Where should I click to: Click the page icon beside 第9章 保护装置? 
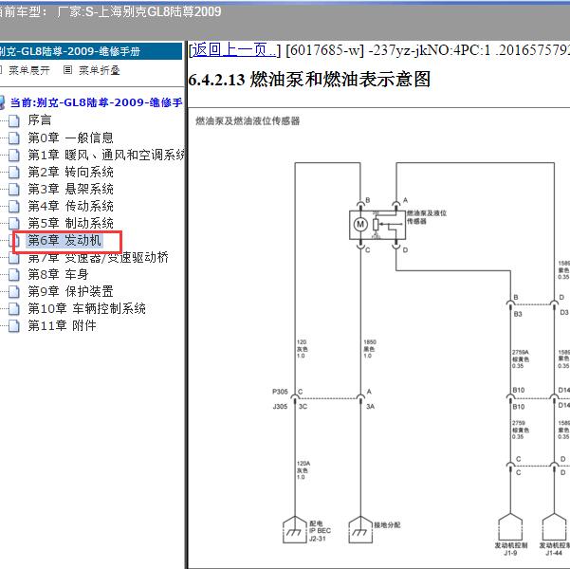pyautogui.click(x=14, y=291)
